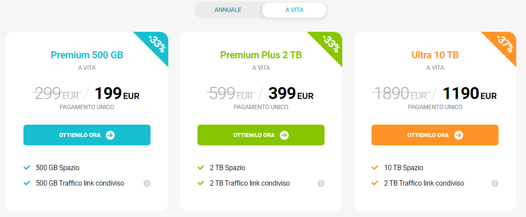Click the orange Ottienilo Ora button
526x217 pixels.
point(435,135)
